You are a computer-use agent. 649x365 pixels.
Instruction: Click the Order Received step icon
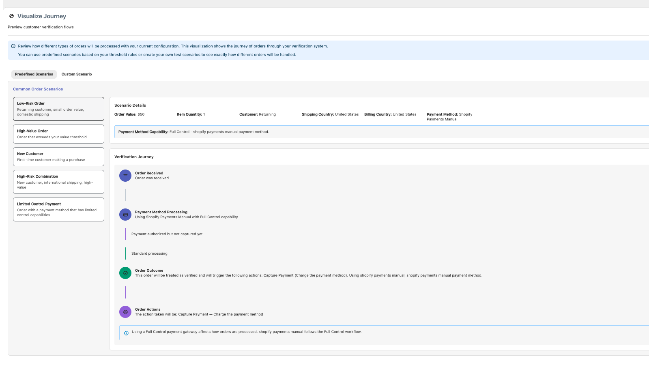[125, 176]
